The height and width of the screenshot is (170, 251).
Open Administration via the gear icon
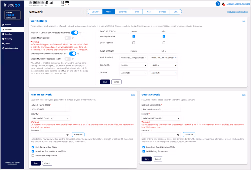pyautogui.click(x=3, y=48)
